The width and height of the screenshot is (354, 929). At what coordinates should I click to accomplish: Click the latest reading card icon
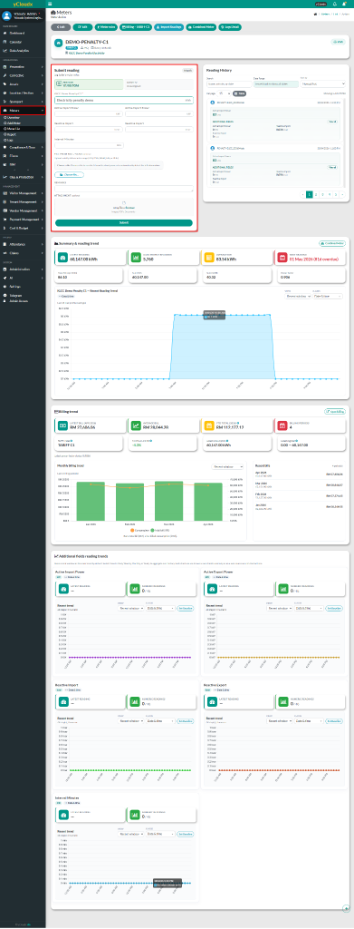coord(62,257)
